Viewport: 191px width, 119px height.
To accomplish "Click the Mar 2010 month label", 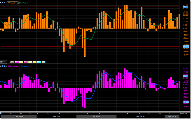I will coord(140,116).
